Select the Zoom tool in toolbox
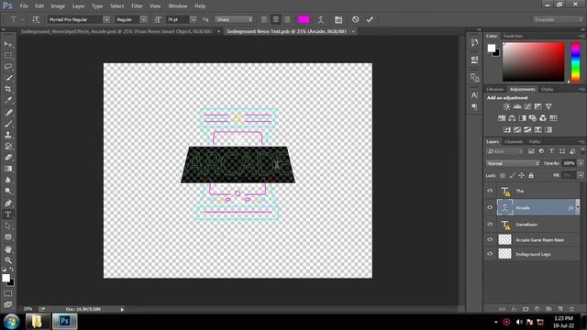 [8, 260]
